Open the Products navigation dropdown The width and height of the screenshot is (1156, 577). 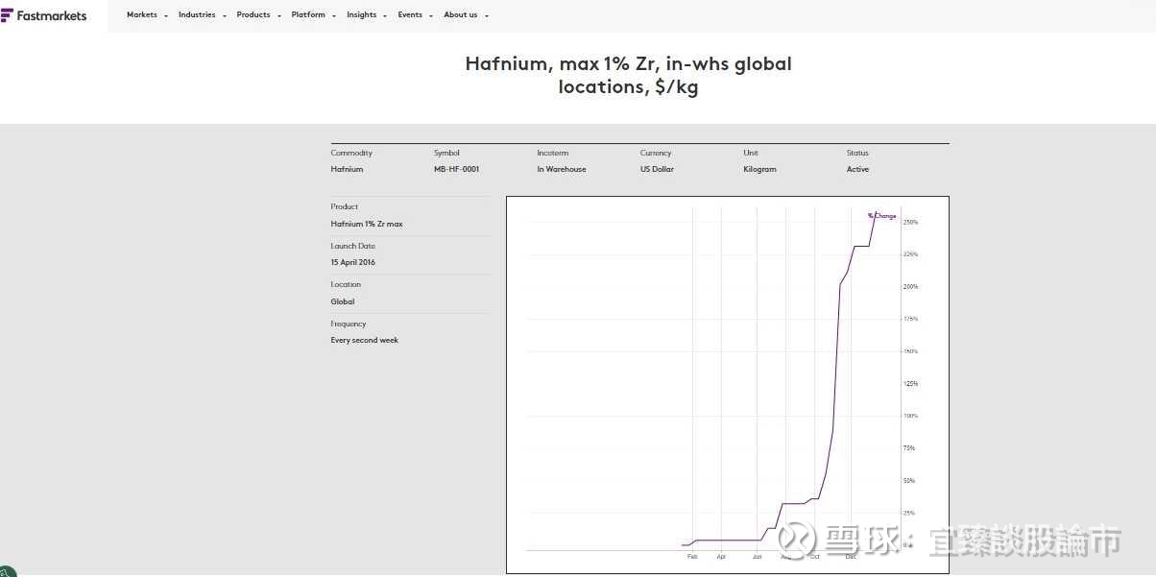coord(258,15)
